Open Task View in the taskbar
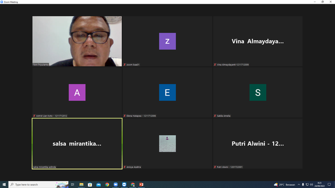The height and width of the screenshot is (188, 335). tap(73, 184)
